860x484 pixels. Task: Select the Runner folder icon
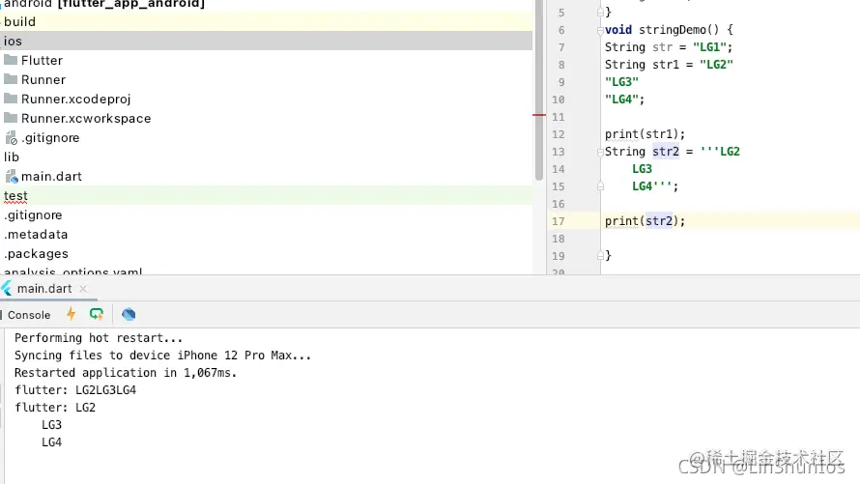click(11, 79)
